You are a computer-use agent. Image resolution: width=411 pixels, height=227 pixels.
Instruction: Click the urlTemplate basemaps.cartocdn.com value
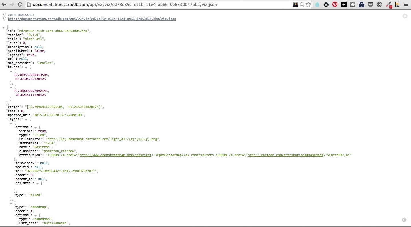(x=103, y=139)
